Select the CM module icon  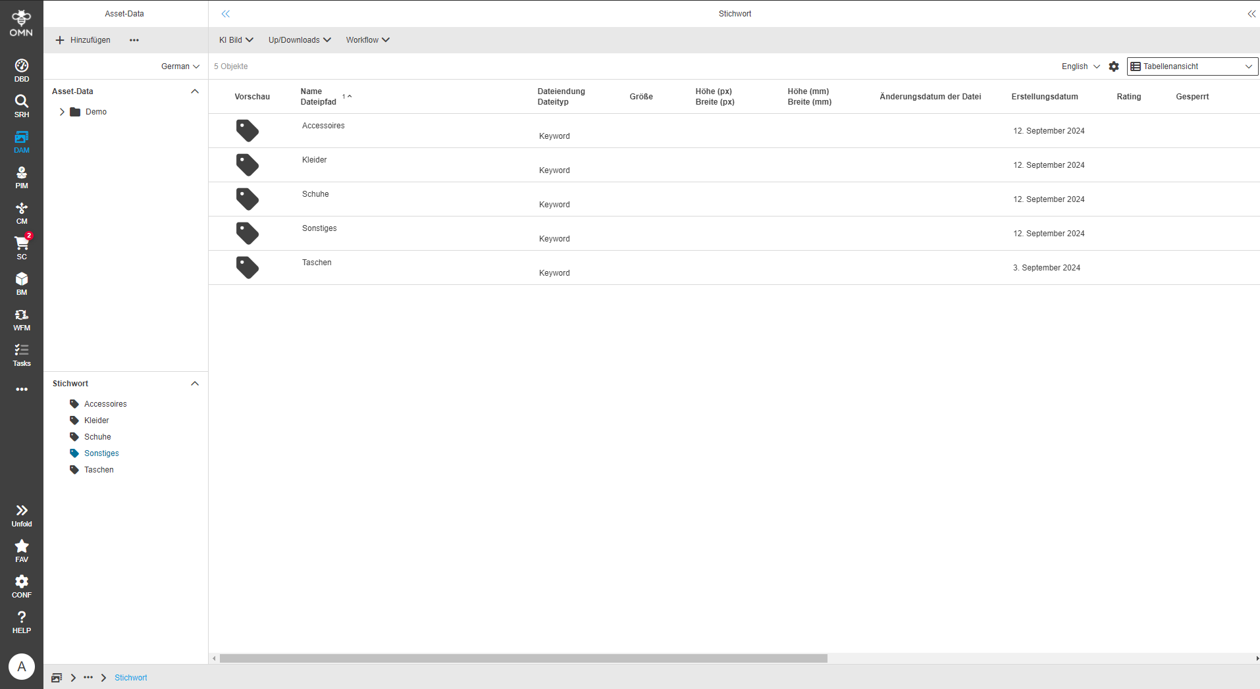21,211
